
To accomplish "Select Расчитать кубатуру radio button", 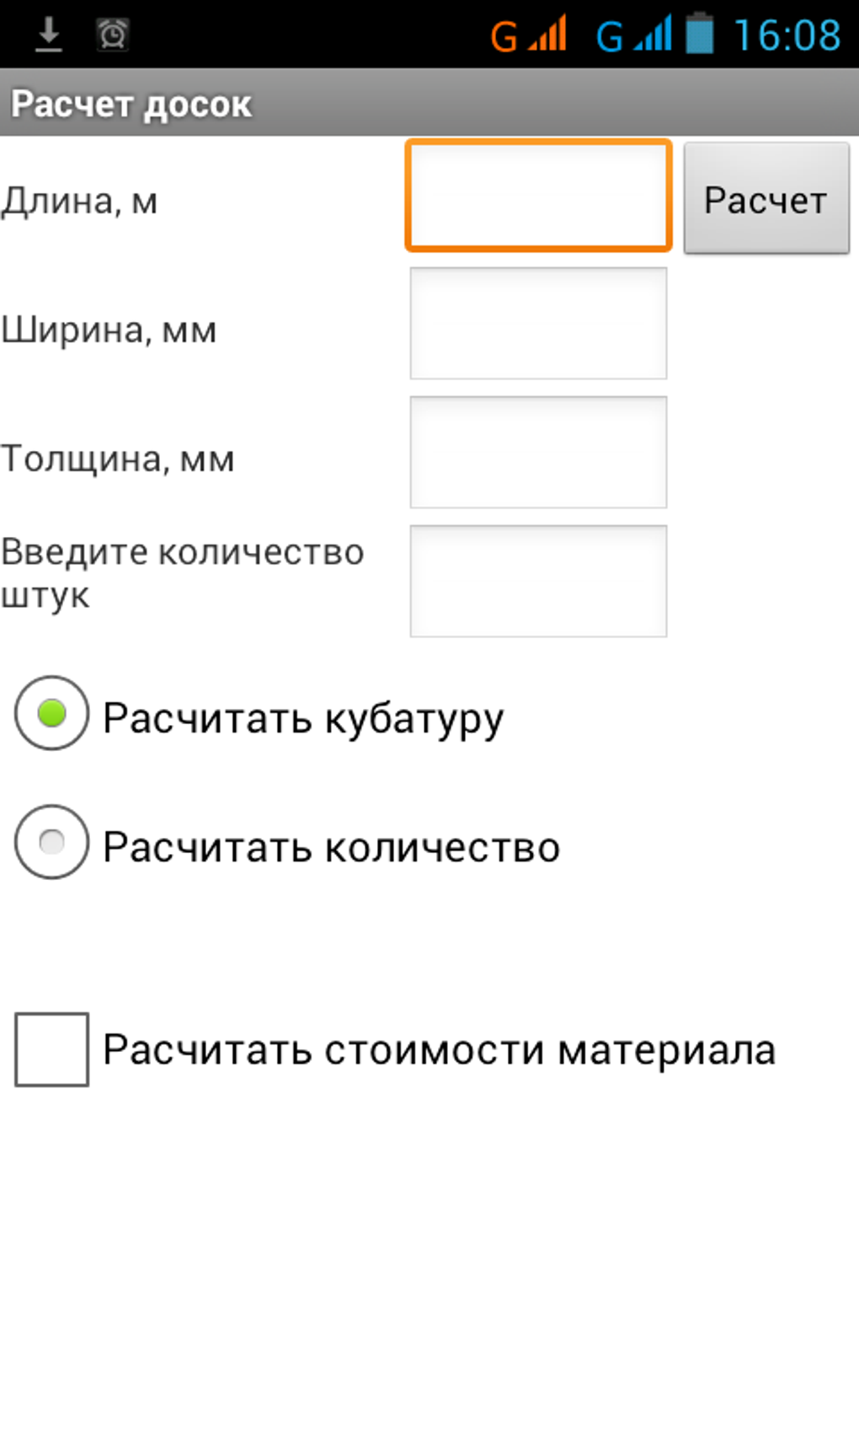I will tap(51, 713).
